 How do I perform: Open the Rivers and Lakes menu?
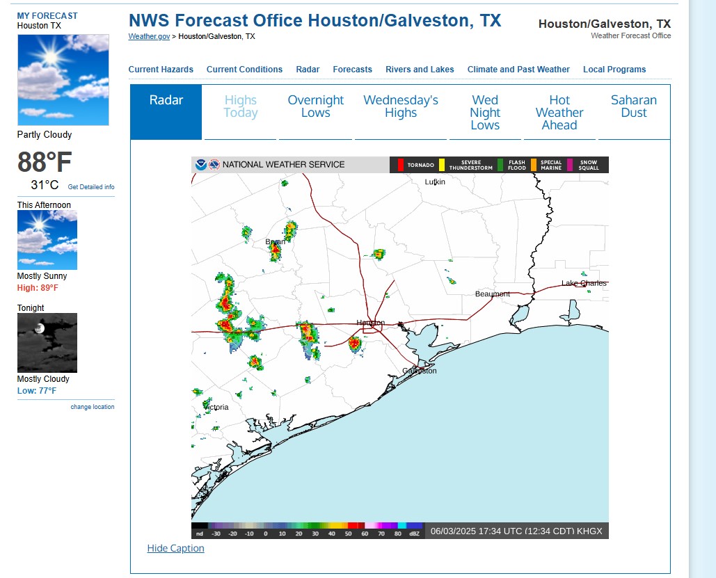pos(420,70)
